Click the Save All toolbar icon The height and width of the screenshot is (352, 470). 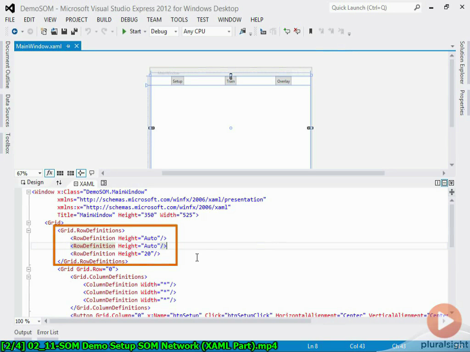tap(74, 31)
